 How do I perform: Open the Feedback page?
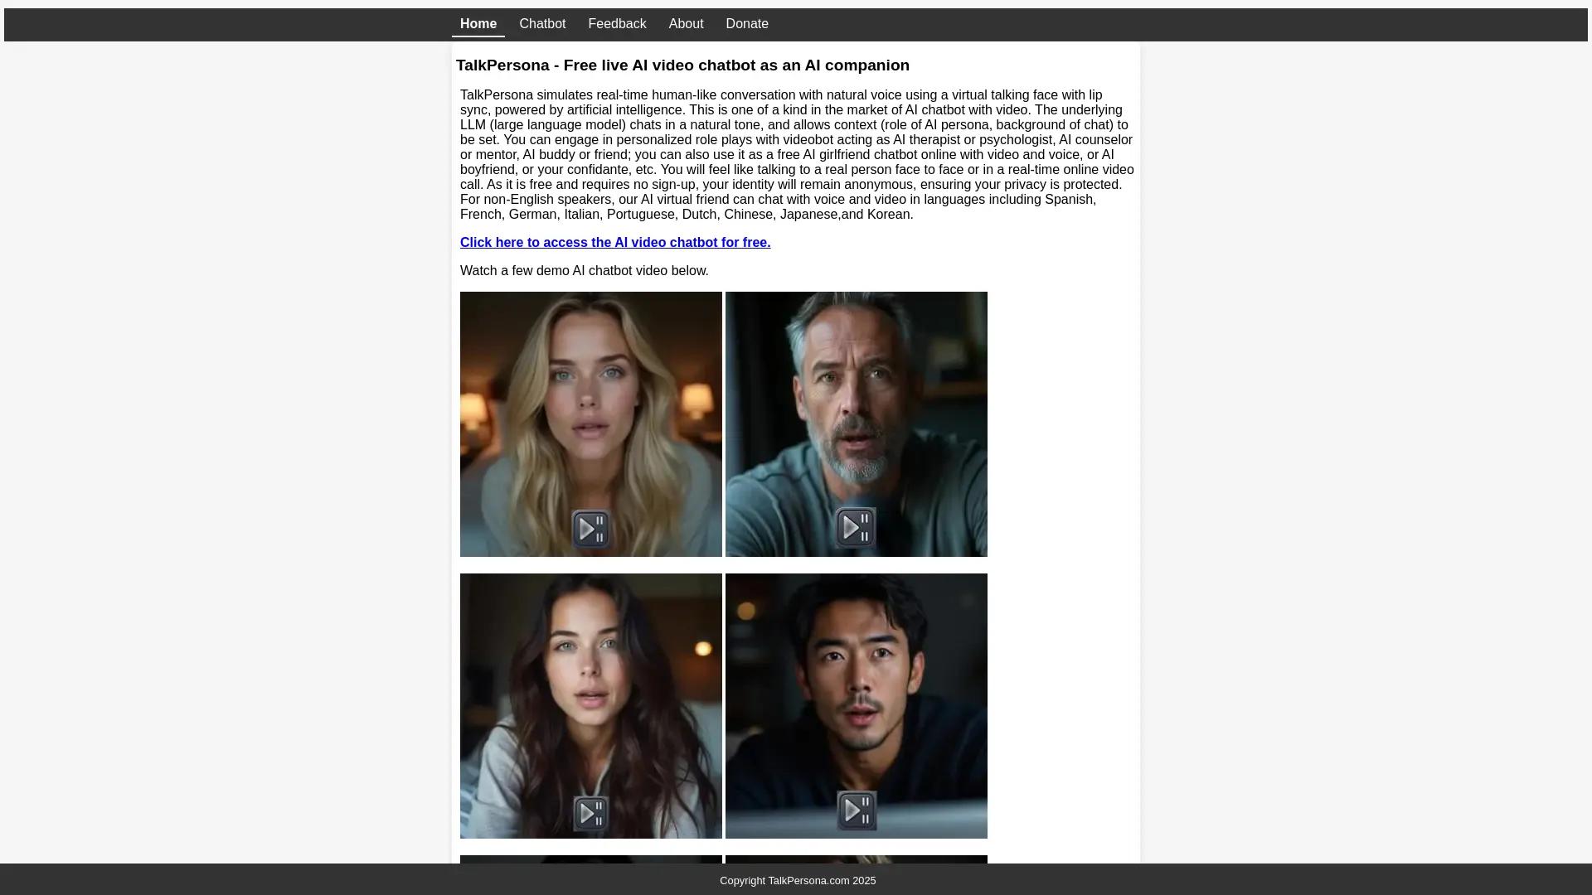tap(617, 24)
